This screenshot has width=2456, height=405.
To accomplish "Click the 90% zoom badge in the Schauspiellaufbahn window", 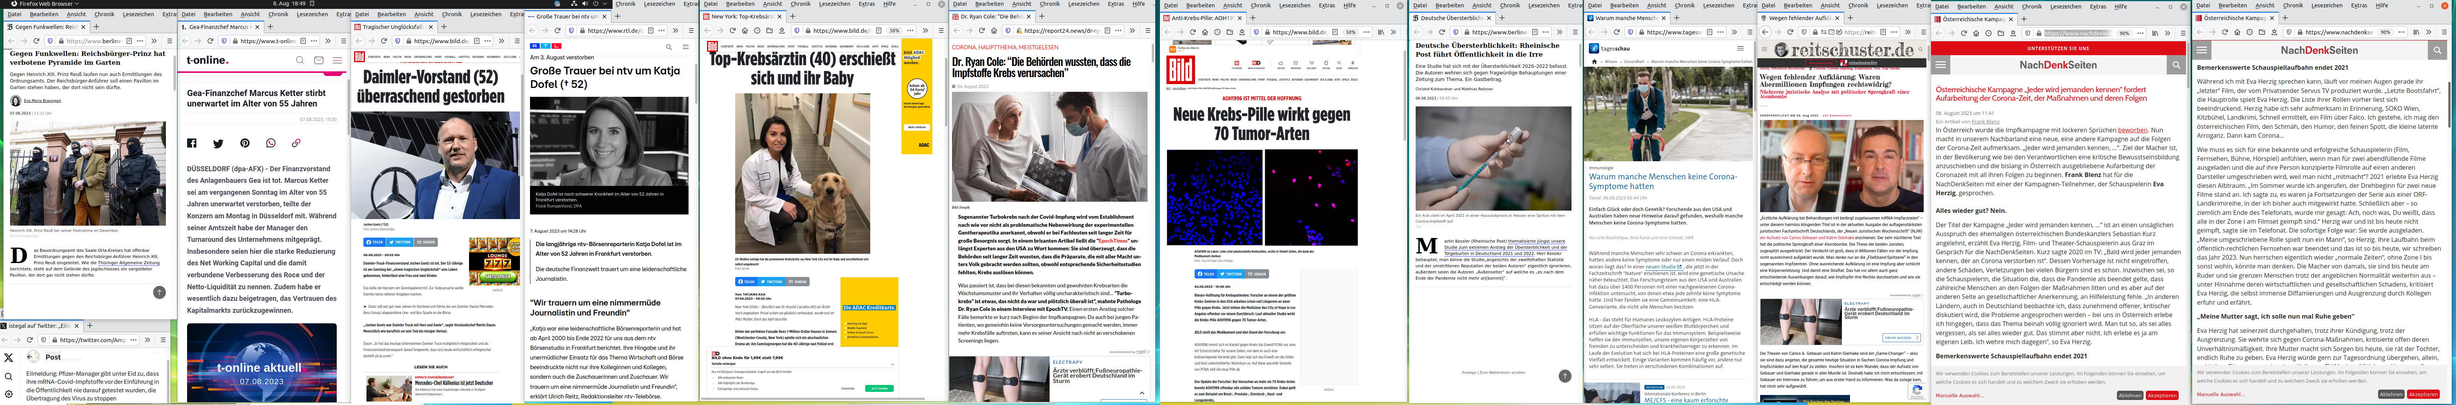I will tap(2385, 32).
